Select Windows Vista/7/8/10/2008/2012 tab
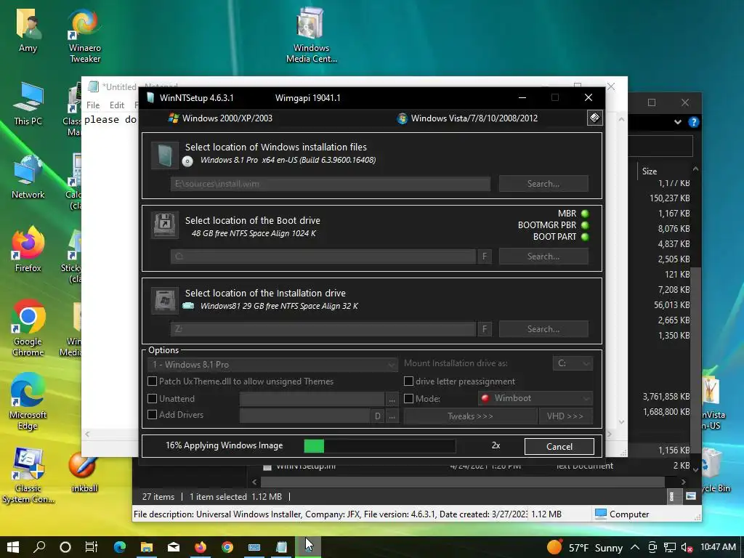This screenshot has width=744, height=558. pos(467,118)
